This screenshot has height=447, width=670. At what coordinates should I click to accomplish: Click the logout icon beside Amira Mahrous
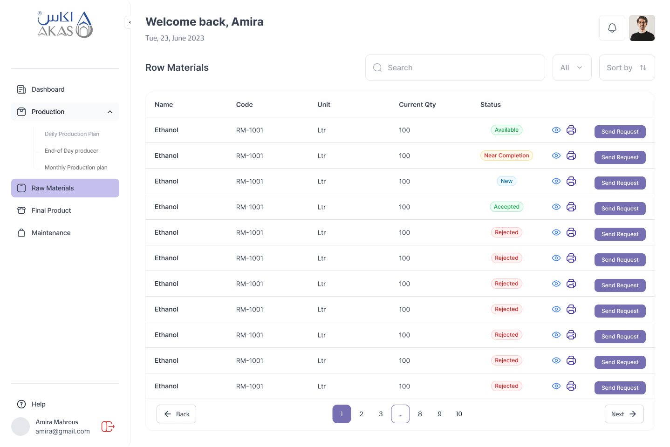tap(108, 427)
